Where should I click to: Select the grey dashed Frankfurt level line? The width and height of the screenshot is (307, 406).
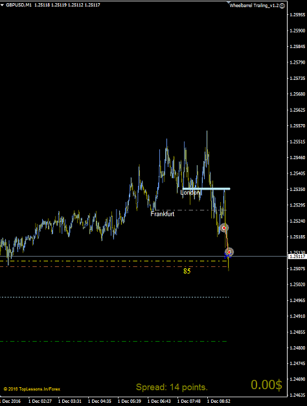click(190, 210)
